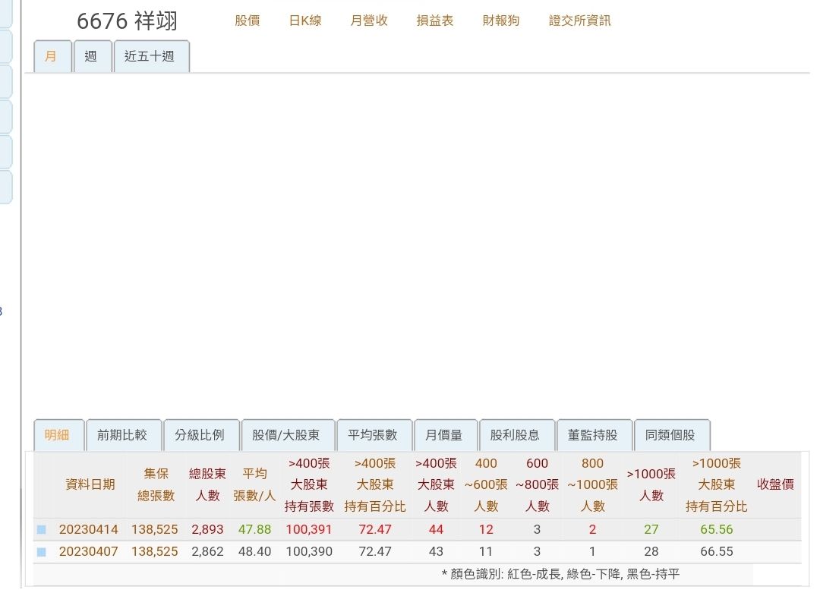Select the 平均張數 tab

[x=374, y=435]
